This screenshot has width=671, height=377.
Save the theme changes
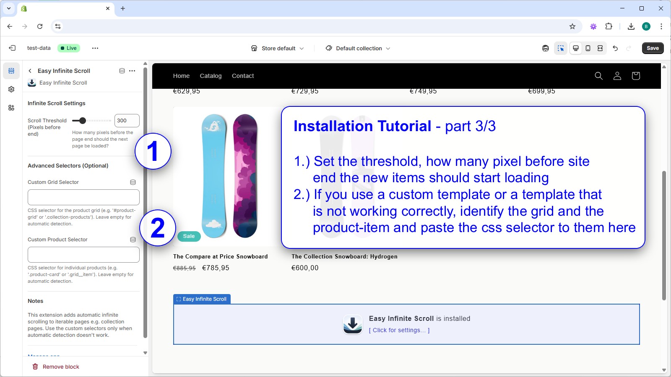(652, 48)
